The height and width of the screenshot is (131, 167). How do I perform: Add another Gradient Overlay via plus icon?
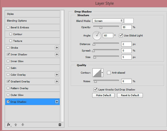[x=57, y=81]
